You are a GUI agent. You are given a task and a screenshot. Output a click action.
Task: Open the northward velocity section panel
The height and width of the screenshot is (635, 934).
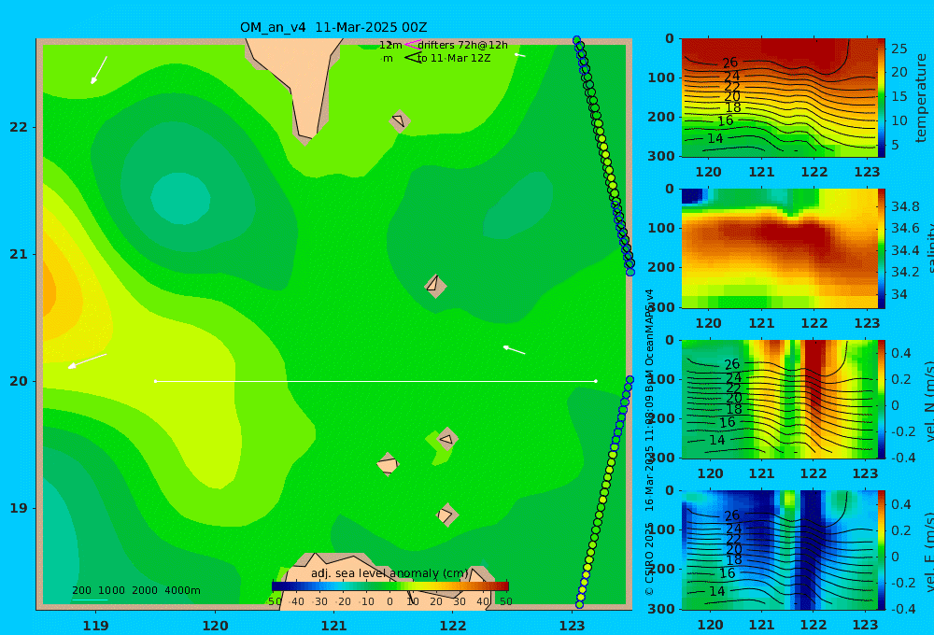click(779, 399)
